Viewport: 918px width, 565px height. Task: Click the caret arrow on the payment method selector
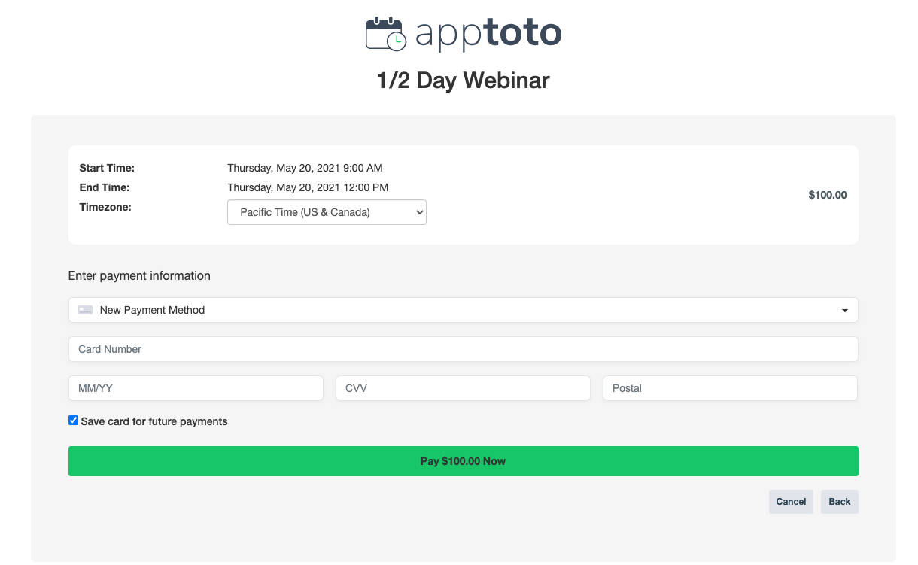(844, 309)
